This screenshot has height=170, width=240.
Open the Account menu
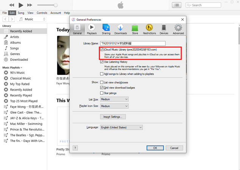coord(56,13)
